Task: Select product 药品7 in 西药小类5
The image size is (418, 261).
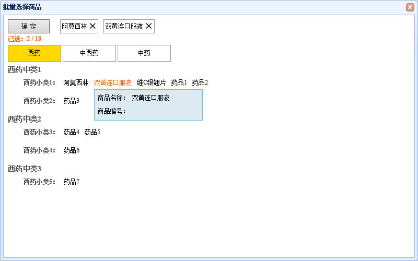Action: (71, 182)
